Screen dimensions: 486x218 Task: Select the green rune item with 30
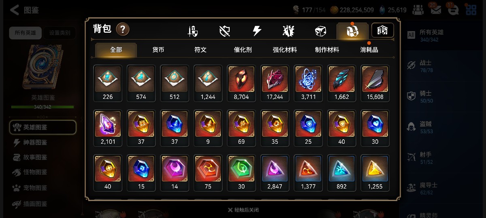(x=241, y=173)
